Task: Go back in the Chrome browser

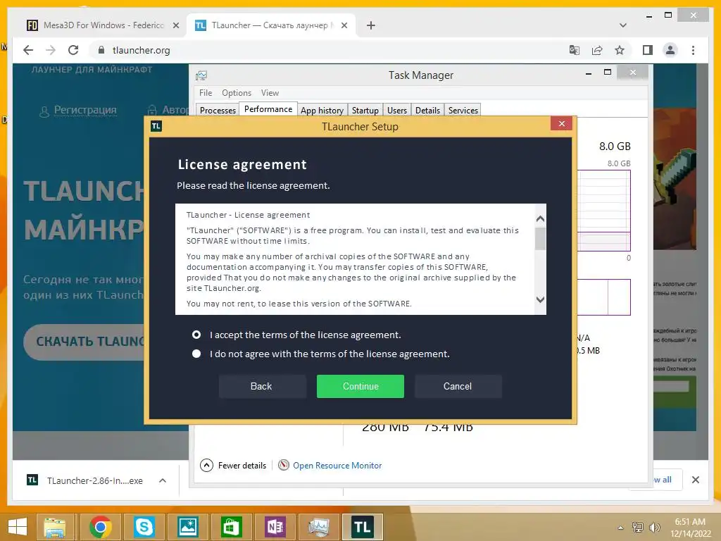Action: (x=28, y=50)
